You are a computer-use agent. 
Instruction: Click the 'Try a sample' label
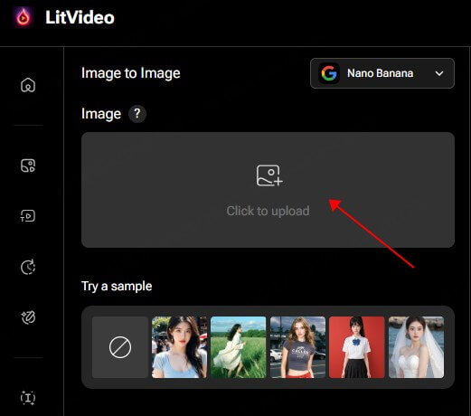click(x=117, y=286)
